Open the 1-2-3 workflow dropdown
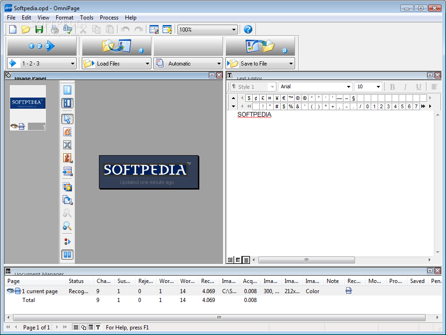Screen dimensions: 446x335 click(x=72, y=64)
